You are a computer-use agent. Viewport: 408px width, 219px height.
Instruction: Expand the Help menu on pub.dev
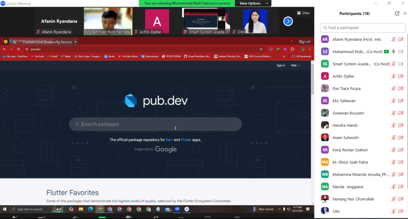tap(295, 66)
